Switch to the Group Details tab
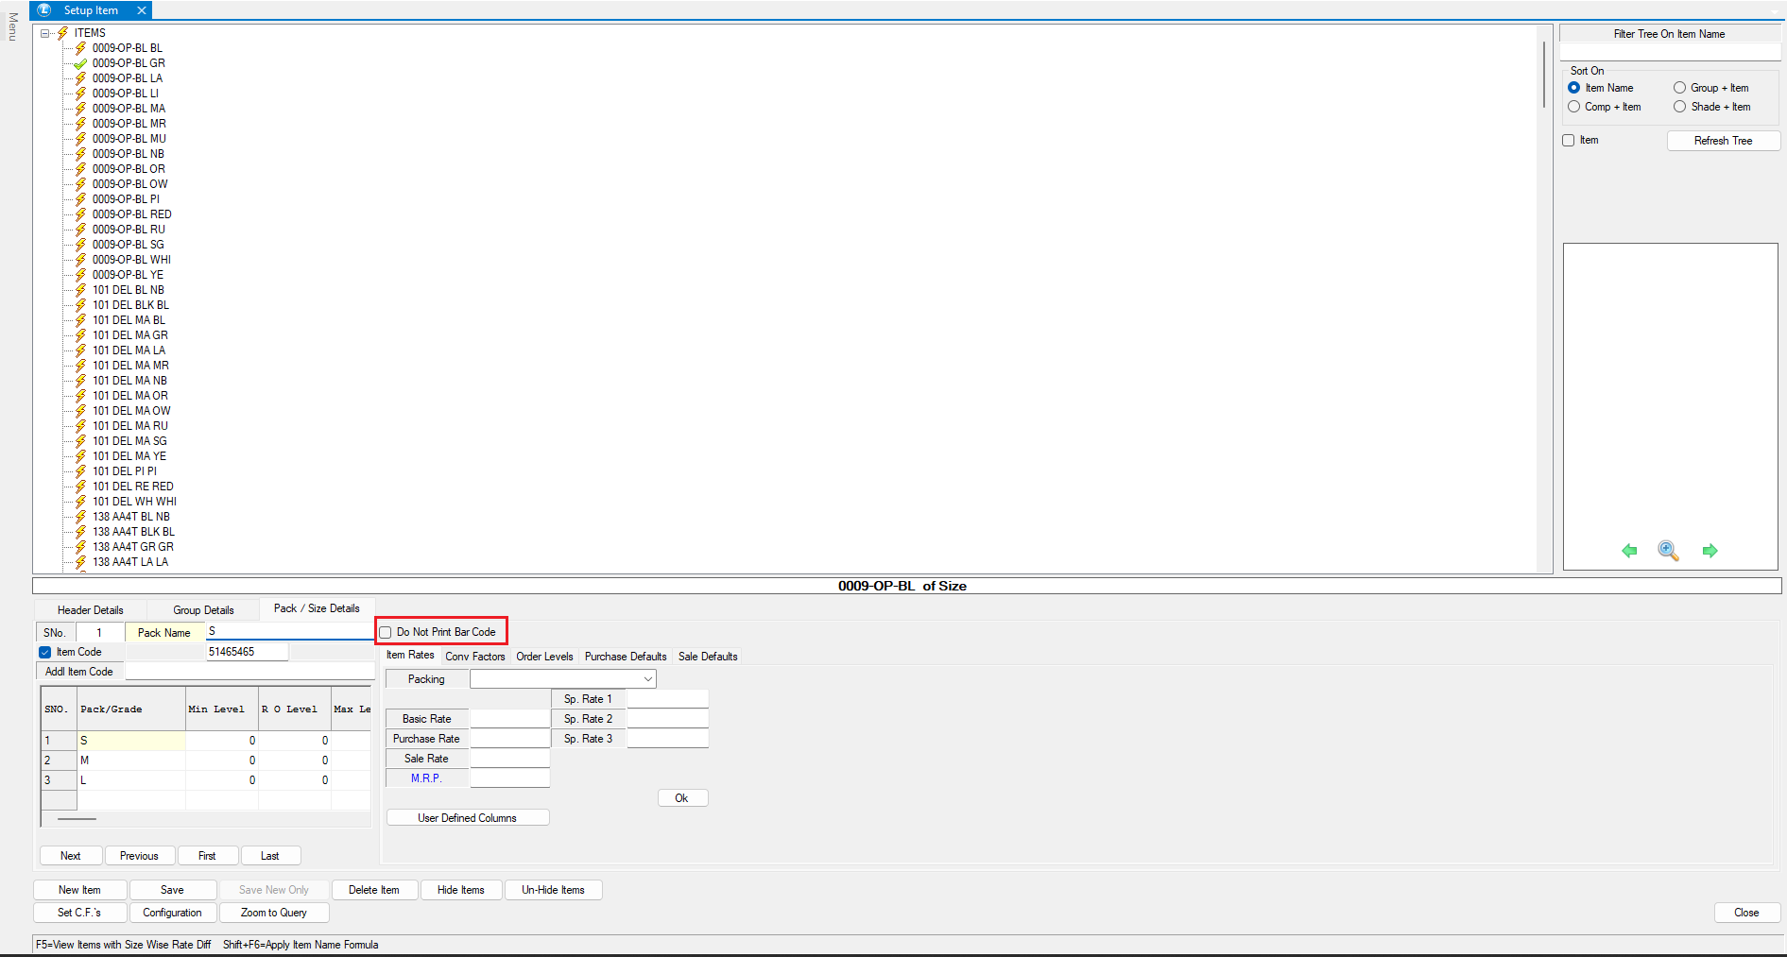The height and width of the screenshot is (957, 1787). click(203, 610)
